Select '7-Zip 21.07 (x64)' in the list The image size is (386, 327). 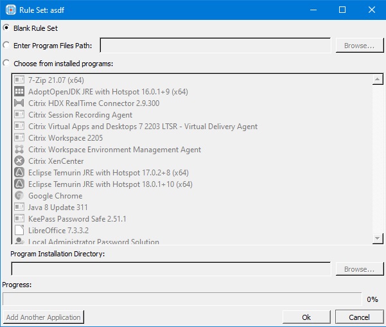point(56,80)
